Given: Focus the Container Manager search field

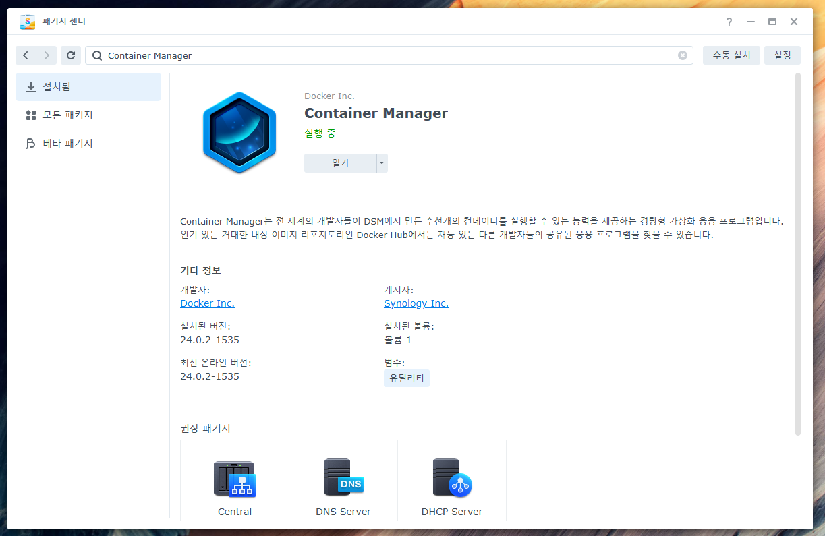Looking at the screenshot, I should (x=389, y=55).
